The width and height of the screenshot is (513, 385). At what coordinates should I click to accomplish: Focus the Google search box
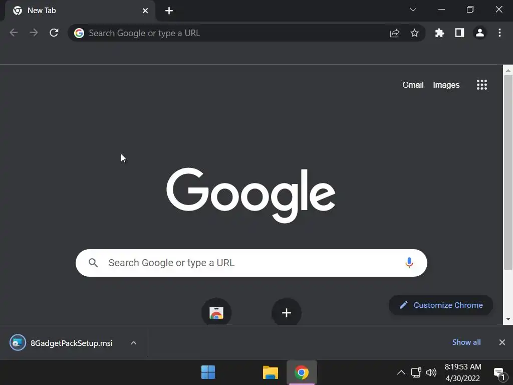[251, 263]
